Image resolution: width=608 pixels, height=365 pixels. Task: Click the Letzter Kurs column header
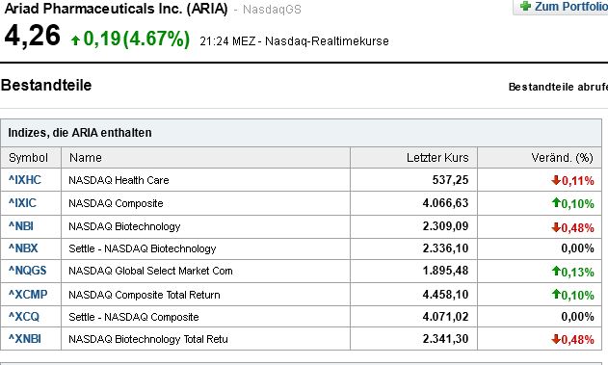tap(437, 158)
